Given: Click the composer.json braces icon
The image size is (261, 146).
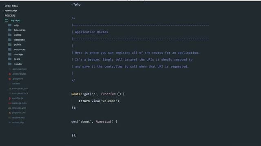Looking at the screenshot, I should point(10,88).
